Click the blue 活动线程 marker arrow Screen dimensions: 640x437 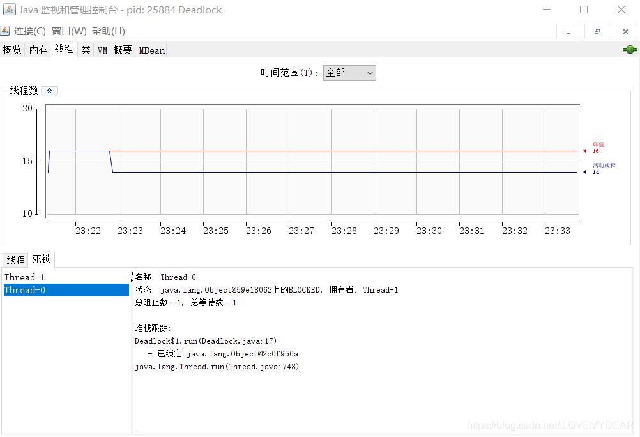[584, 171]
